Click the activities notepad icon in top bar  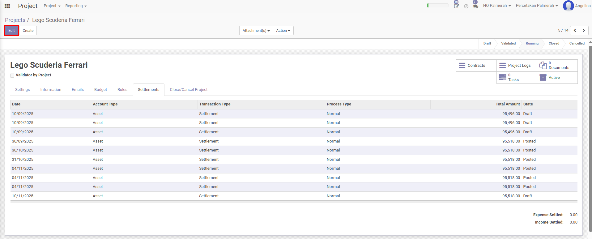456,6
